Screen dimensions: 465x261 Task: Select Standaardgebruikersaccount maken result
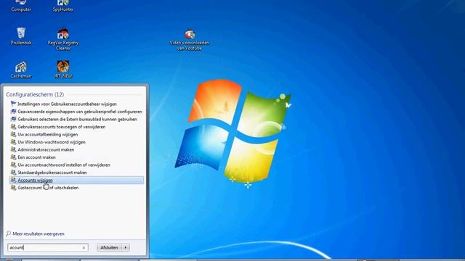point(52,173)
